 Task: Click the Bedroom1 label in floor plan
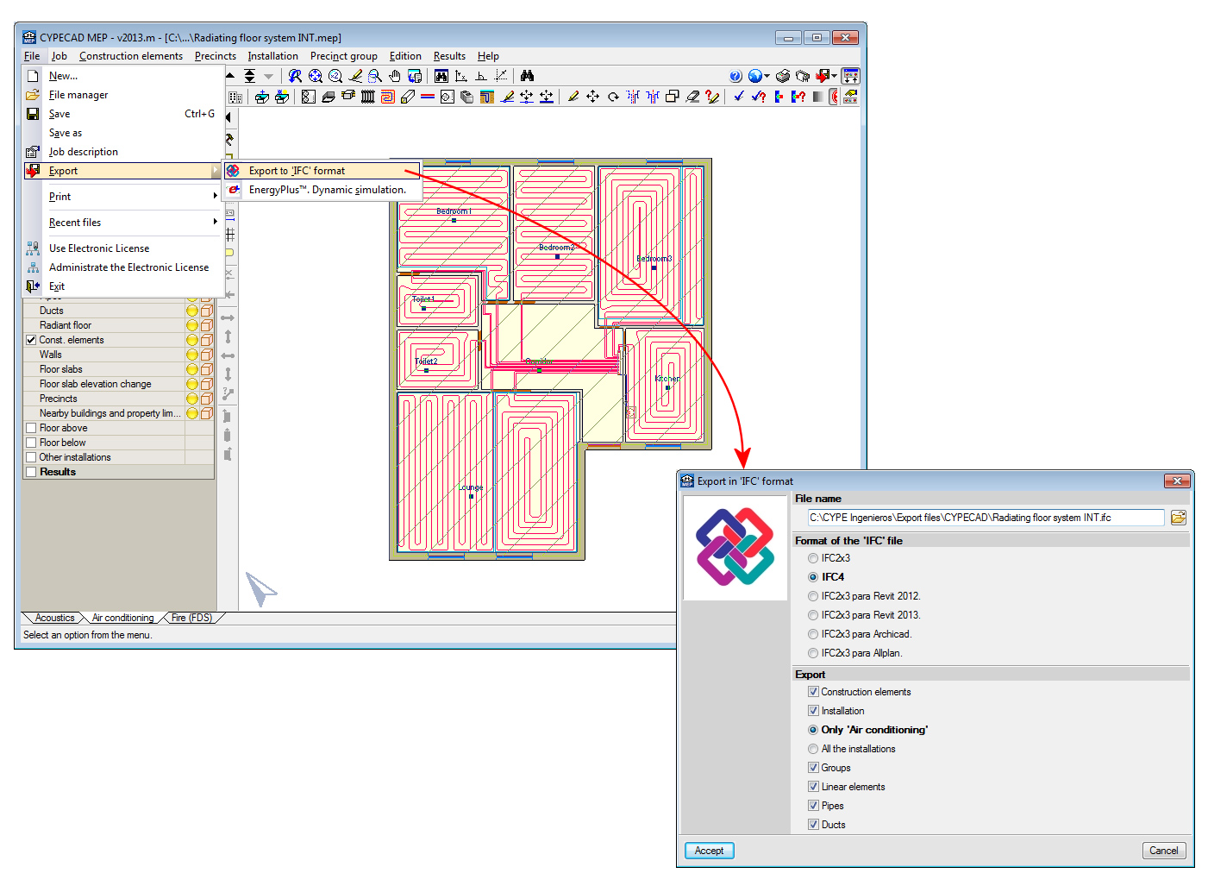click(454, 211)
